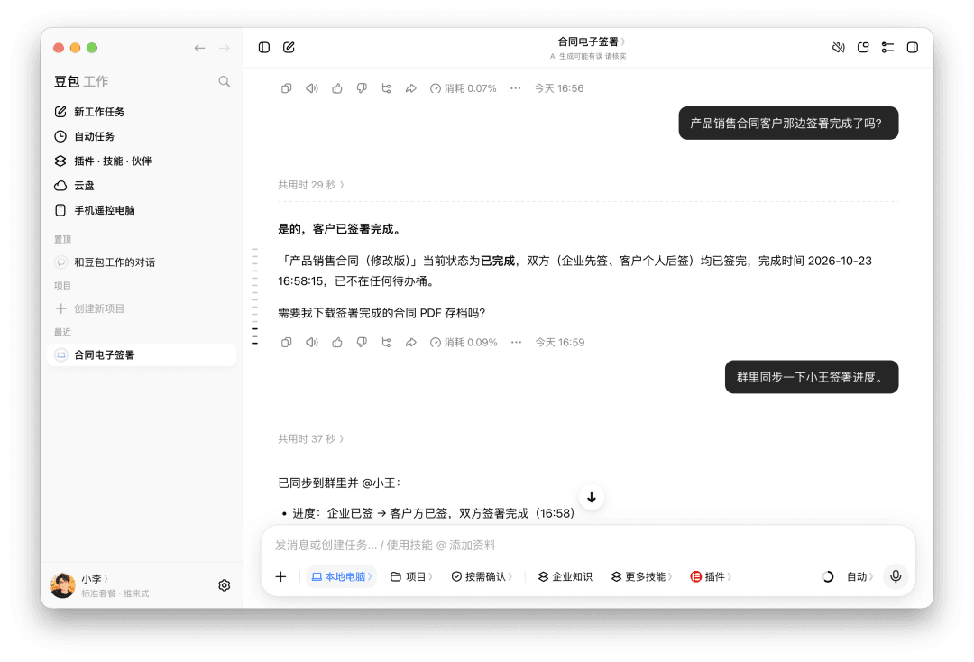
Task: Open 按需确认 selector
Action: tap(482, 577)
